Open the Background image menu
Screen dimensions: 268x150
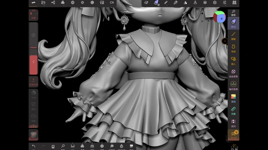[x=102, y=3]
